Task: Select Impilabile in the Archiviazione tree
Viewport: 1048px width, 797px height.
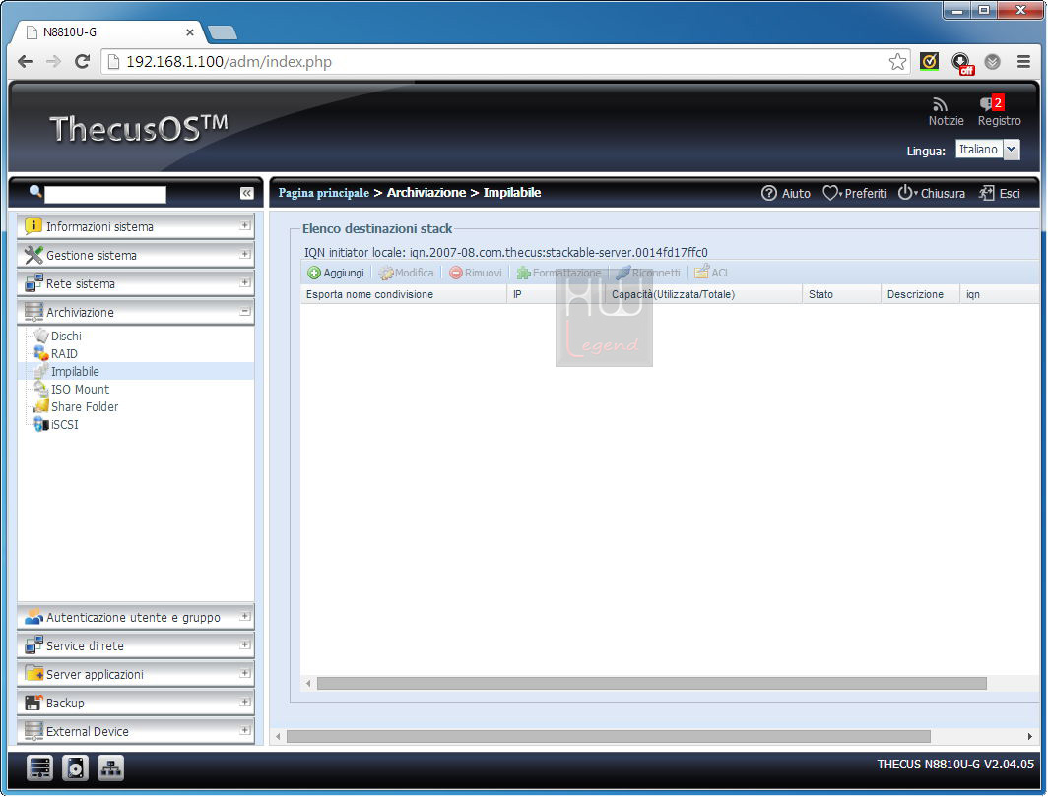Action: tap(75, 371)
